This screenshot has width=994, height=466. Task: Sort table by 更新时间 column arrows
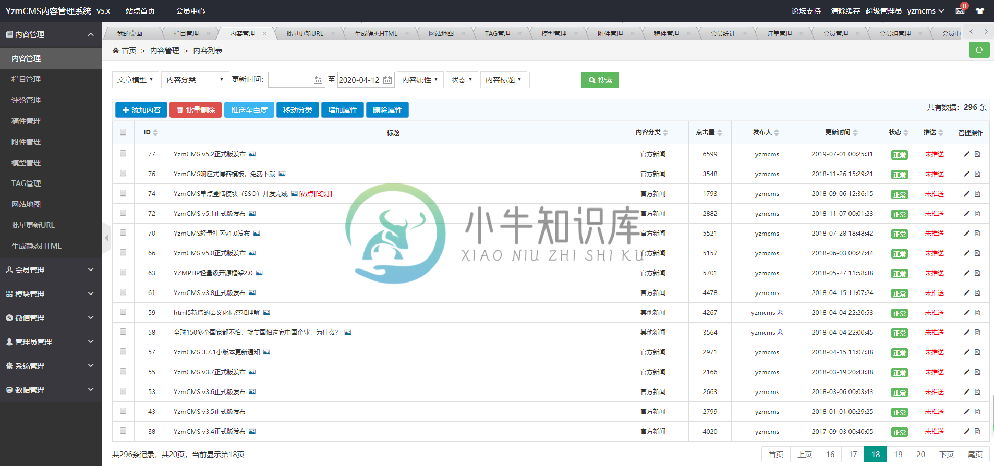[855, 133]
